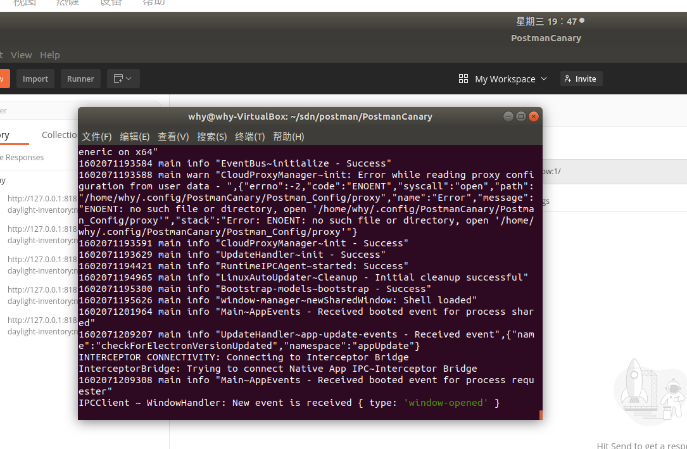Click the 'window-opened' green text in terminal
Screen dimensions: 687x449
coord(446,403)
